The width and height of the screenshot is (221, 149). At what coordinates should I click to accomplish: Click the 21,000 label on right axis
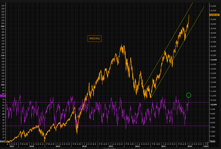click(214, 6)
